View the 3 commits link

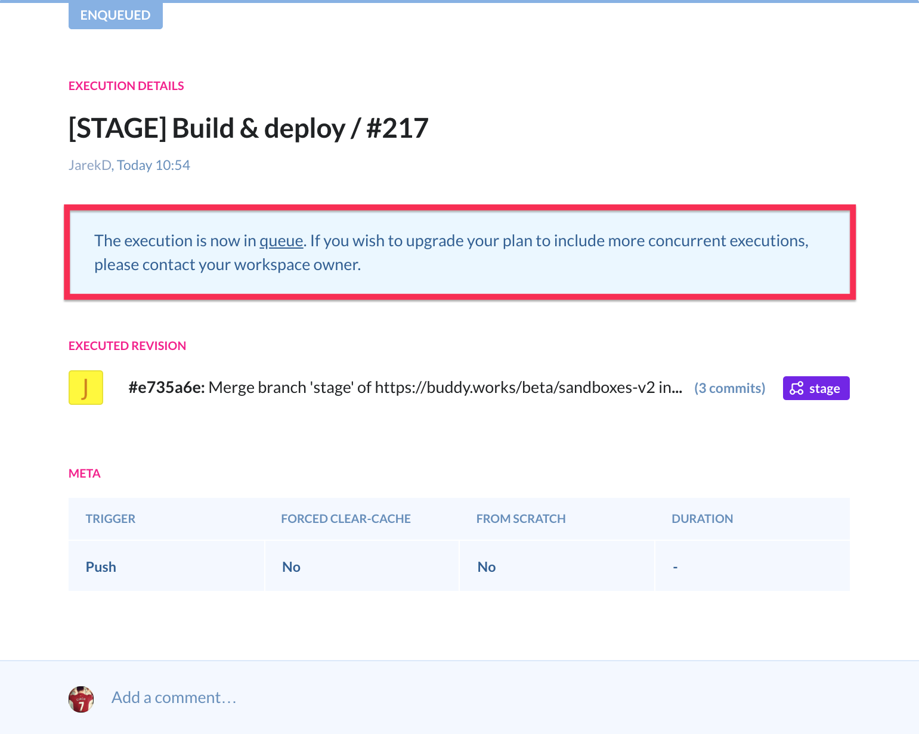click(729, 388)
